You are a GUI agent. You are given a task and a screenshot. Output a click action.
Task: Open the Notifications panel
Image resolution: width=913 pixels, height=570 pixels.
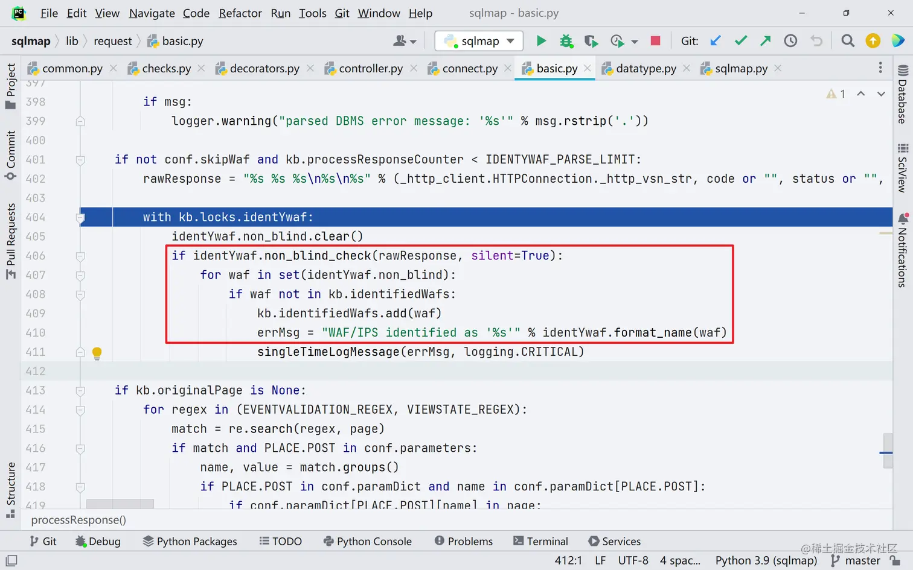(903, 250)
